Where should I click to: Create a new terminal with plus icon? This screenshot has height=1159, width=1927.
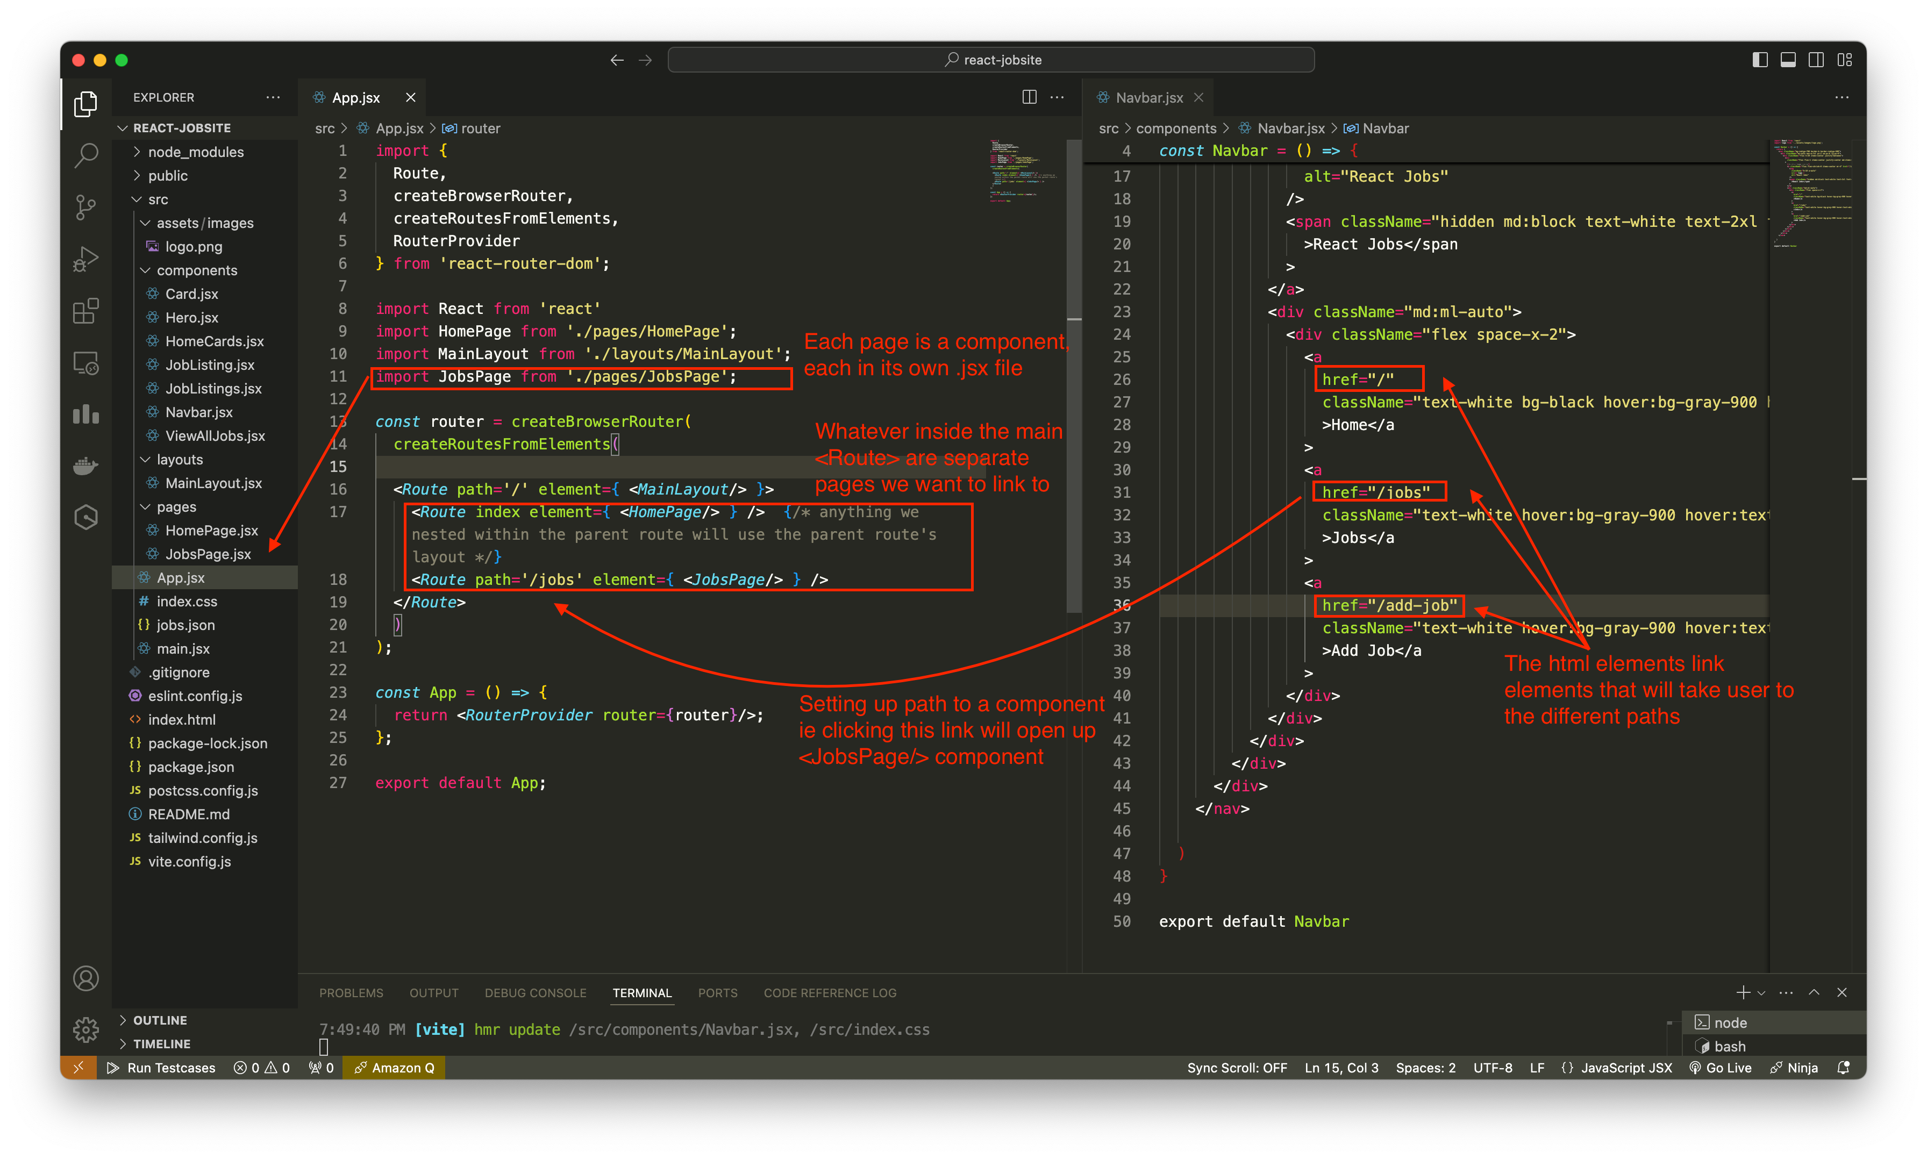pos(1742,993)
